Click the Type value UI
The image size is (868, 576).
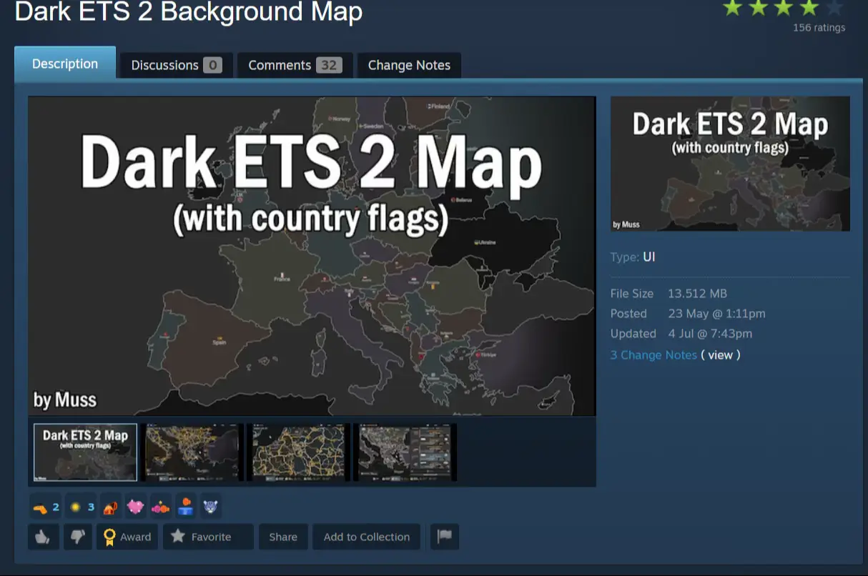coord(648,257)
